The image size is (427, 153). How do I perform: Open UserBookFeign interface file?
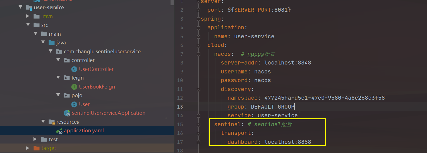[97, 87]
